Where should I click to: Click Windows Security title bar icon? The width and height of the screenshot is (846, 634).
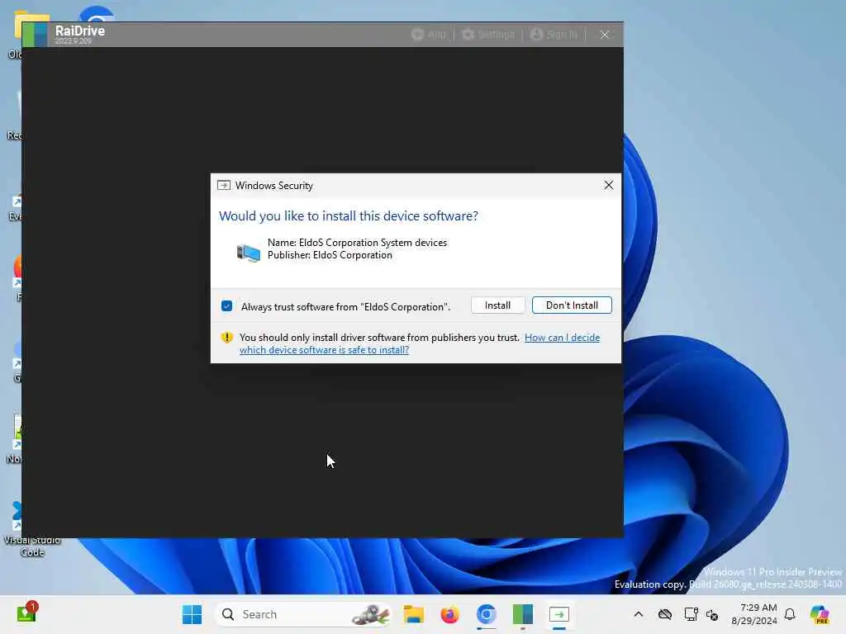223,186
